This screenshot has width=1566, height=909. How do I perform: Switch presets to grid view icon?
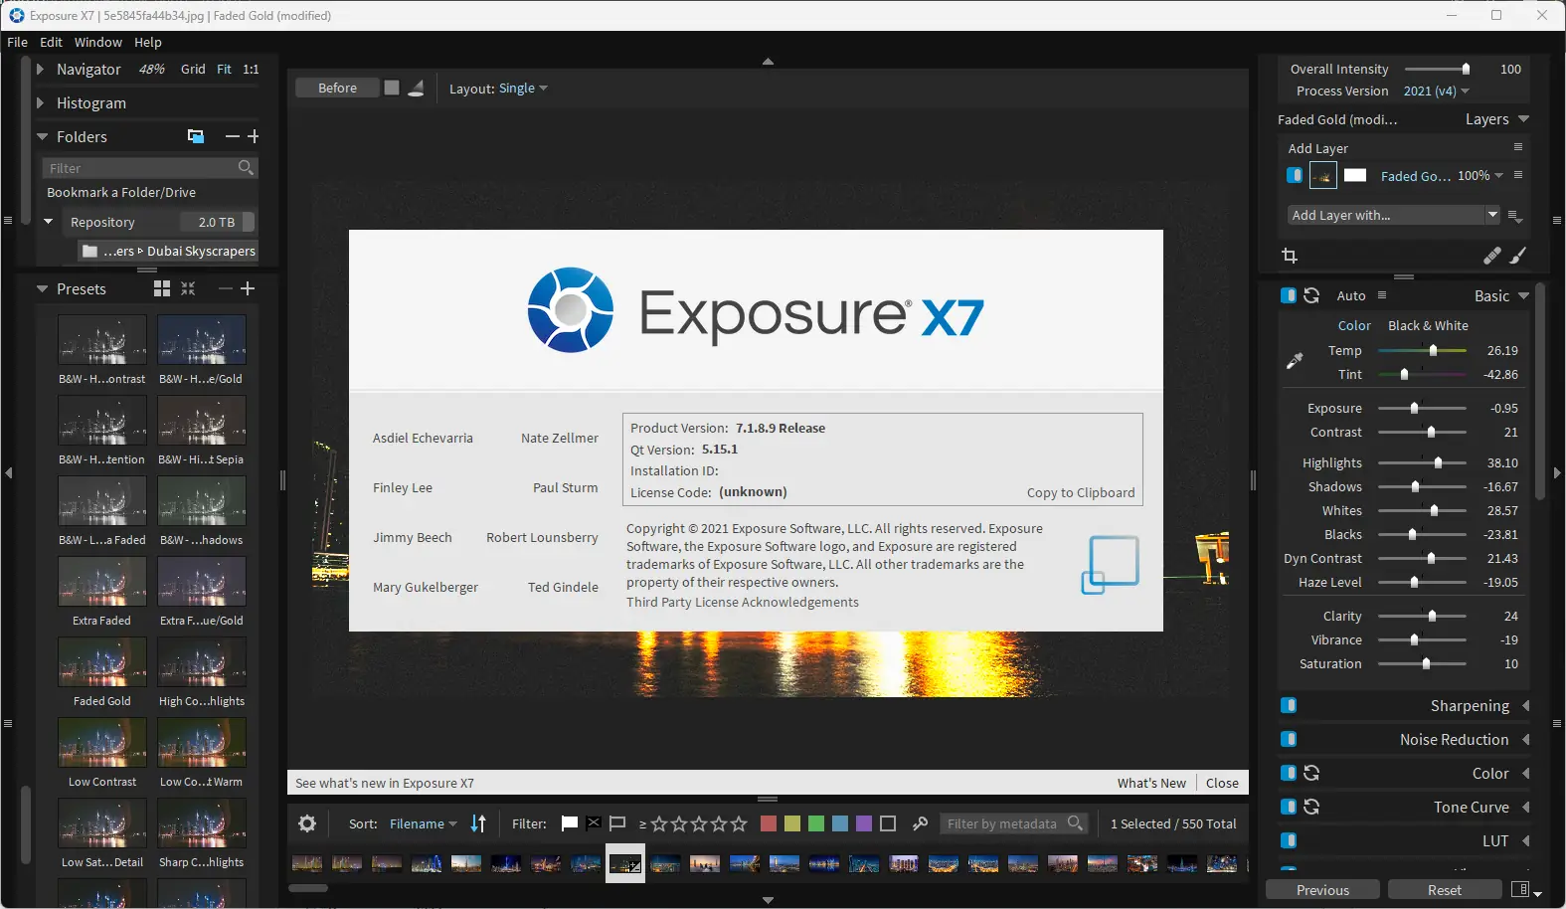(x=162, y=288)
